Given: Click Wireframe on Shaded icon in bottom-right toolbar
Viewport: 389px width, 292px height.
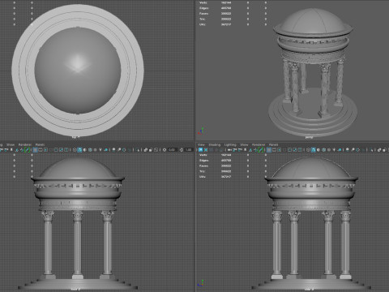Looking at the screenshot, I should [x=323, y=150].
